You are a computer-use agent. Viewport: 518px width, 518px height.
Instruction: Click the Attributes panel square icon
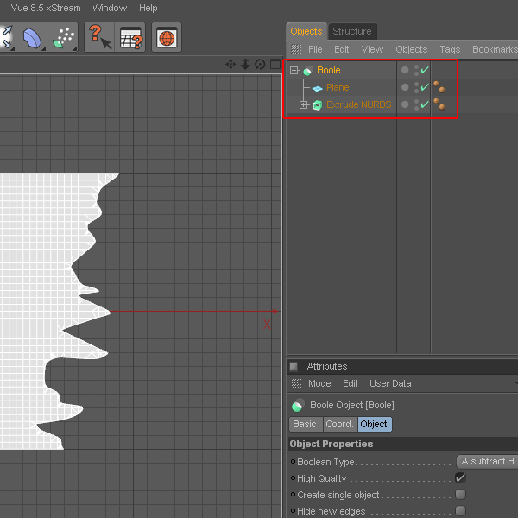click(x=294, y=366)
